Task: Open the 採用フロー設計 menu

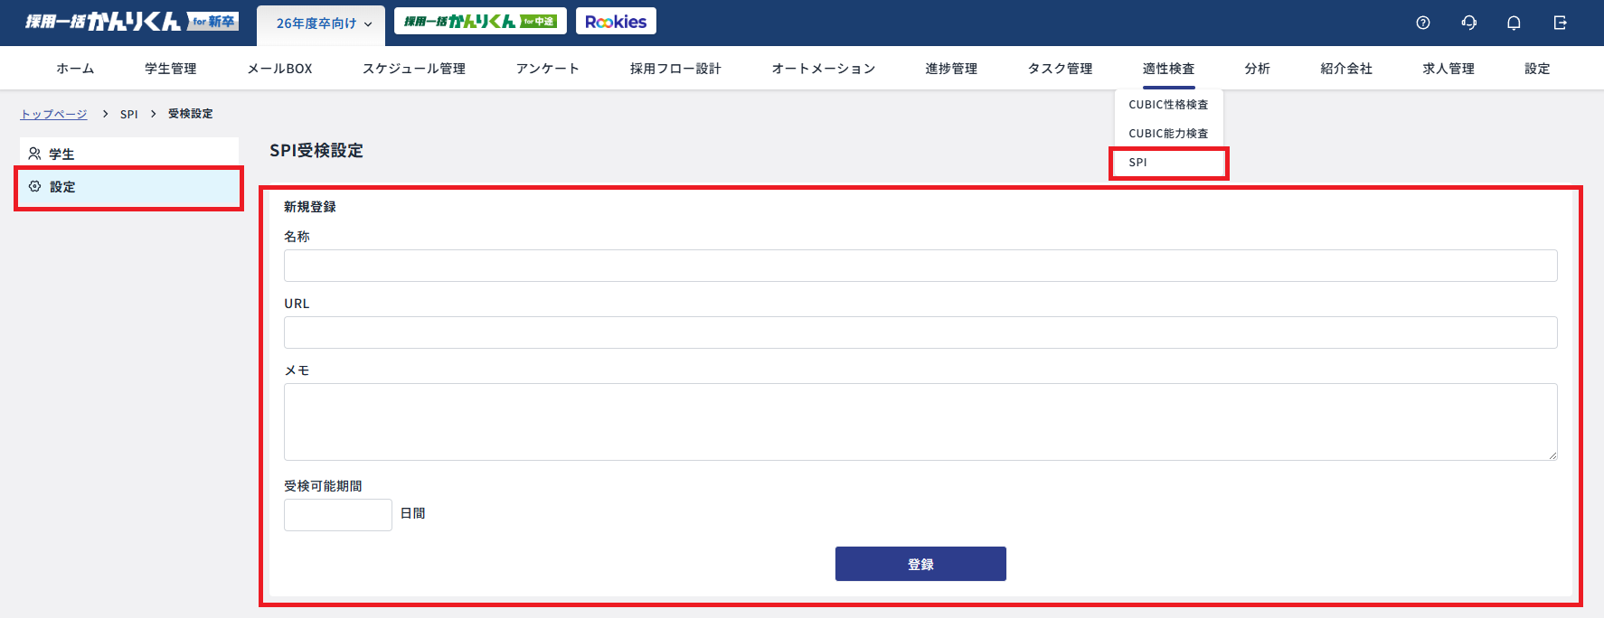Action: [675, 69]
